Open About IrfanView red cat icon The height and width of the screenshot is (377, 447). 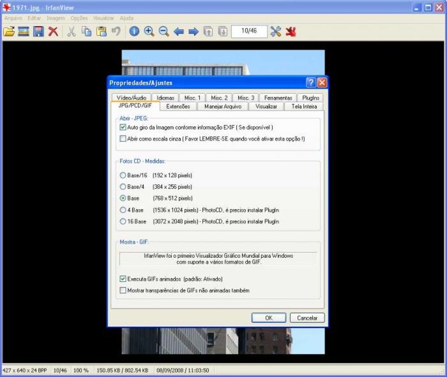pos(291,31)
